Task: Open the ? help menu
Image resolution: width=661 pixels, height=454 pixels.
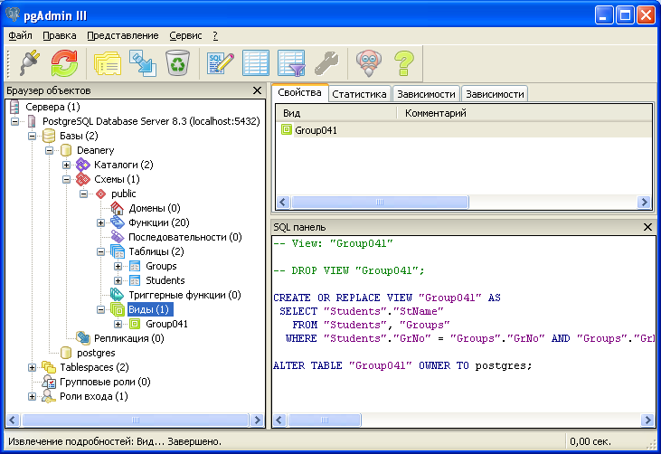Action: click(x=215, y=35)
